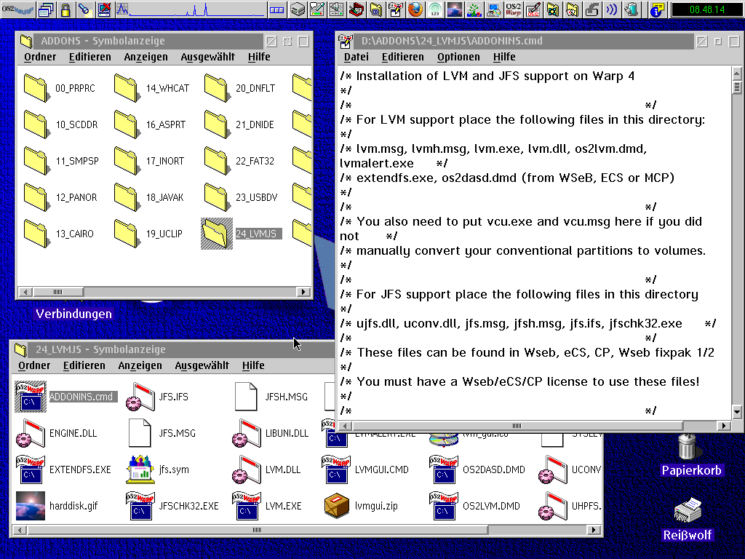Open the ADDONINS.cmd editor system menu icon
This screenshot has height=559, width=745.
click(x=346, y=41)
